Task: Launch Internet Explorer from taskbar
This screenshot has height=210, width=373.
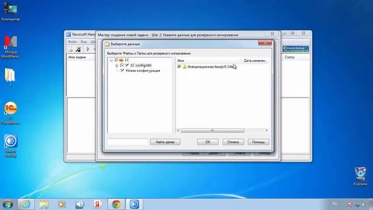Action: 26,204
